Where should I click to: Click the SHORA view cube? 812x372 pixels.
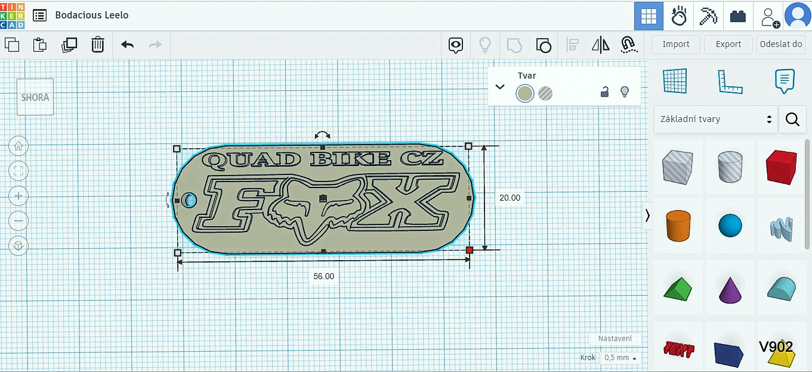(35, 97)
